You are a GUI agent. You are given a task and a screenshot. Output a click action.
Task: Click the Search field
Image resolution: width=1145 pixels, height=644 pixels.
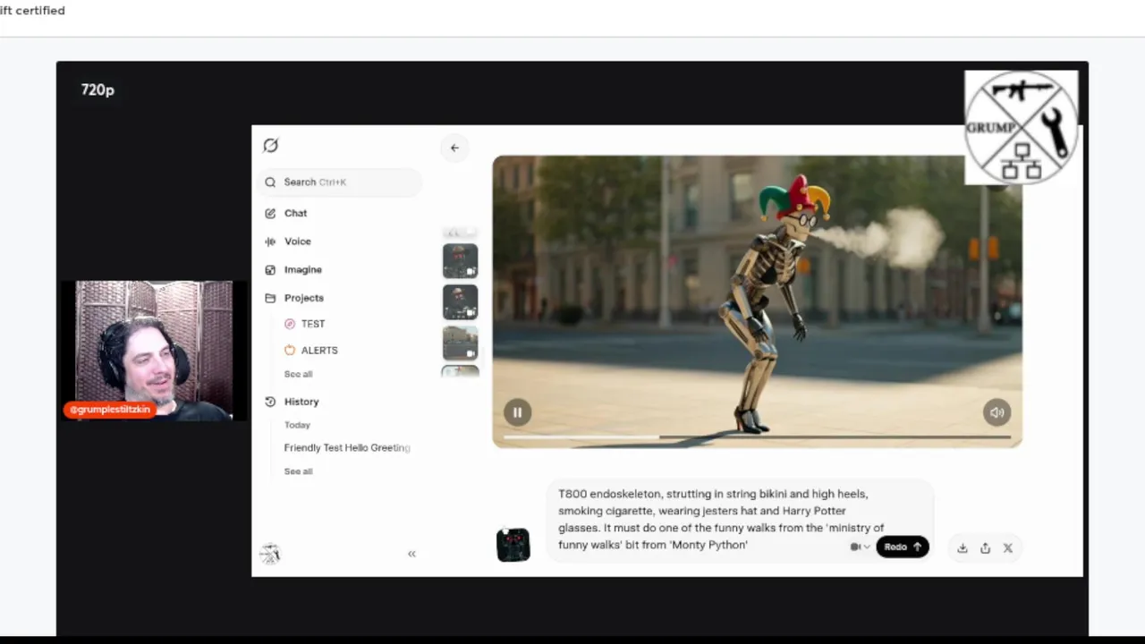click(x=340, y=182)
